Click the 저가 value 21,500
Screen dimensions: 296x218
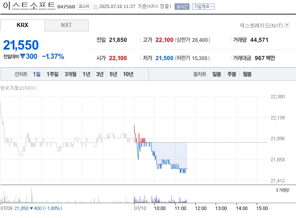tap(164, 58)
